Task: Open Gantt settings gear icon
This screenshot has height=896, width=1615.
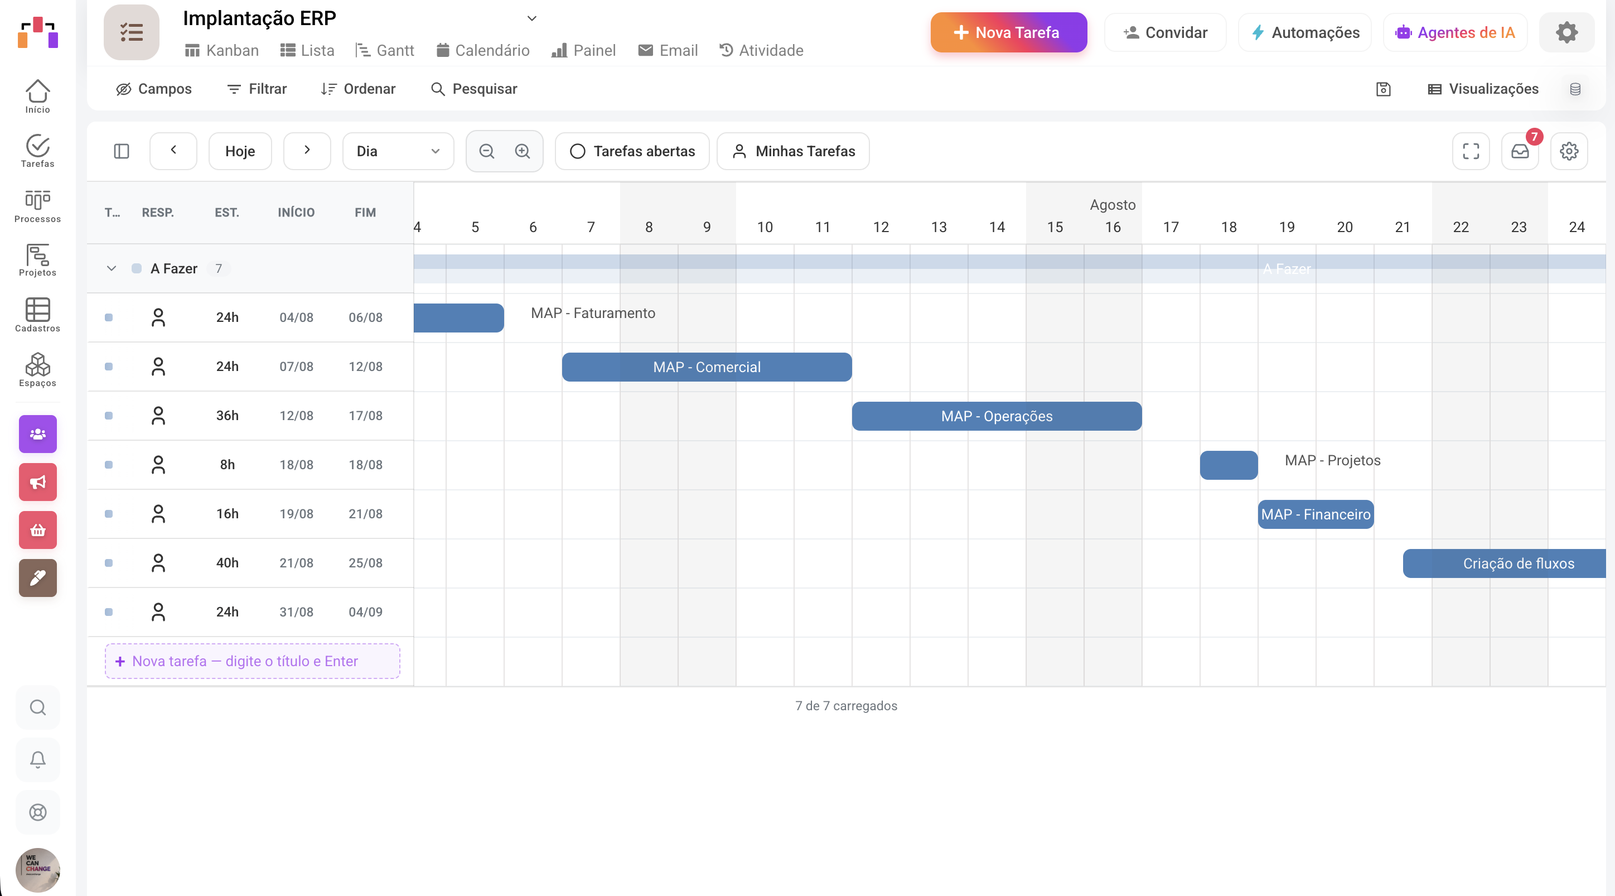Action: pyautogui.click(x=1569, y=151)
